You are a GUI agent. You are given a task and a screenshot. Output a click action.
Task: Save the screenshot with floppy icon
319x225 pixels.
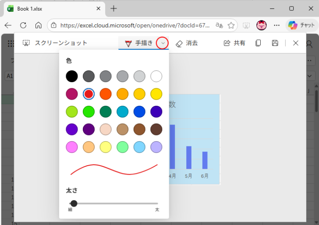(x=275, y=43)
